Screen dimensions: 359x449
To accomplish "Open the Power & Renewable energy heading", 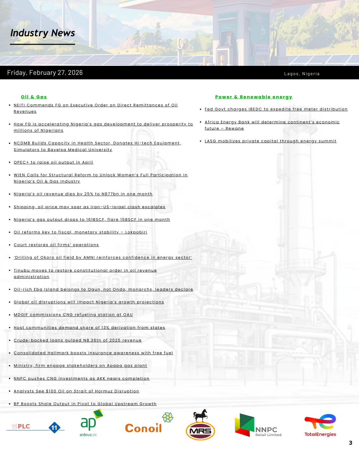I will [254, 97].
